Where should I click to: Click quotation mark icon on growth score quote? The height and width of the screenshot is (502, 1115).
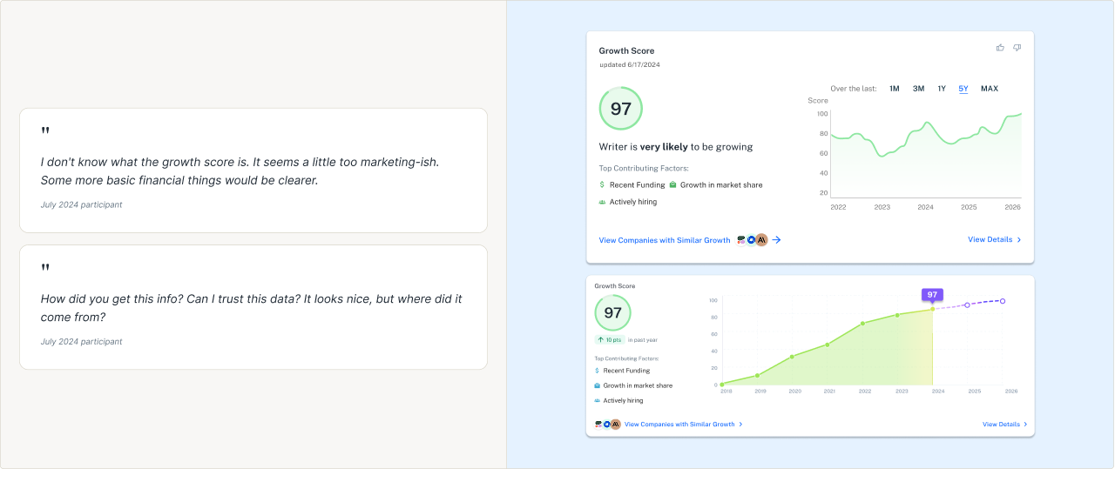(x=45, y=131)
